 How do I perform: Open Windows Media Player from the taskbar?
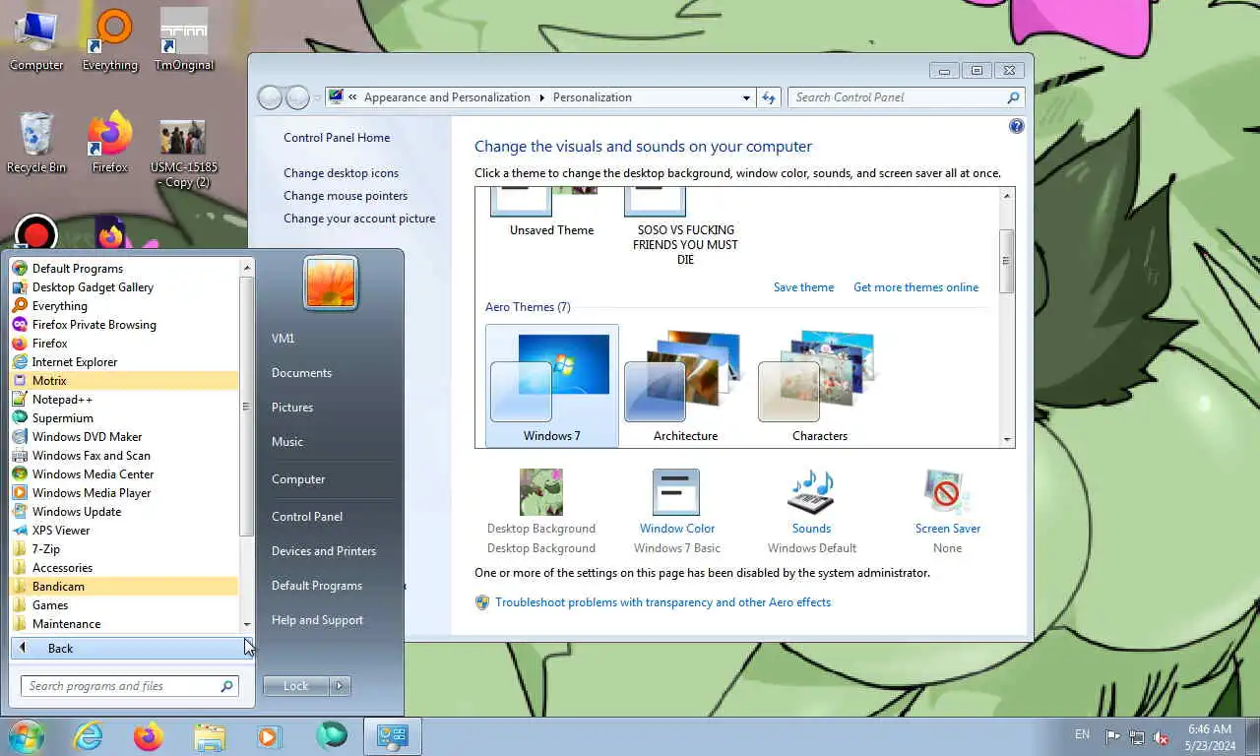pyautogui.click(x=269, y=736)
